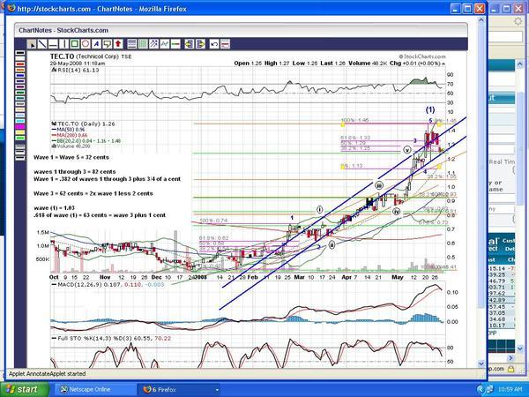This screenshot has height=397, width=529.
Task: Click the 'wave (1) = 1.03' note
Action: click(54, 207)
